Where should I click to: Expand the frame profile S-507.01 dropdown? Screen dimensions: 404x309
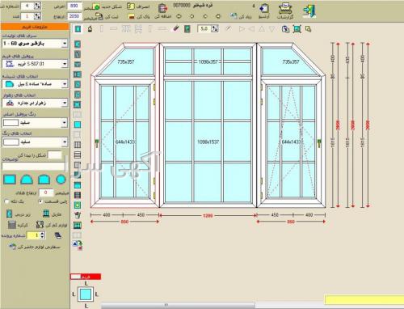(x=35, y=64)
